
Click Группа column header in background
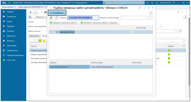[38, 46]
